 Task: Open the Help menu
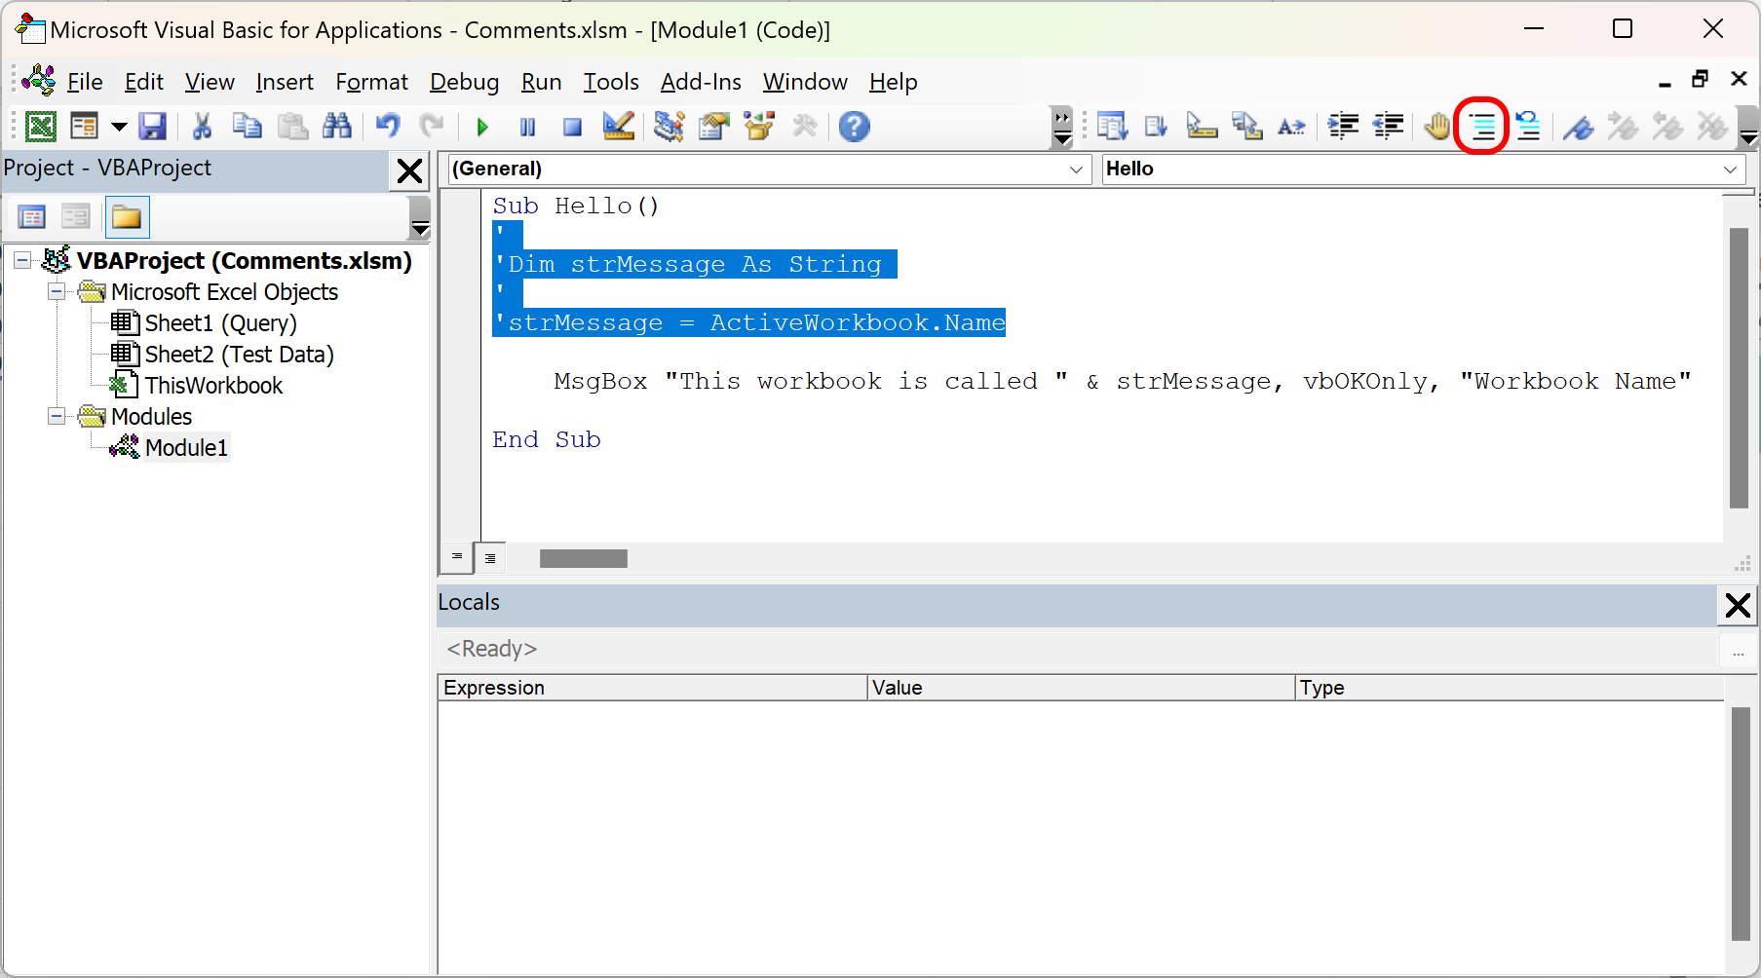click(894, 82)
